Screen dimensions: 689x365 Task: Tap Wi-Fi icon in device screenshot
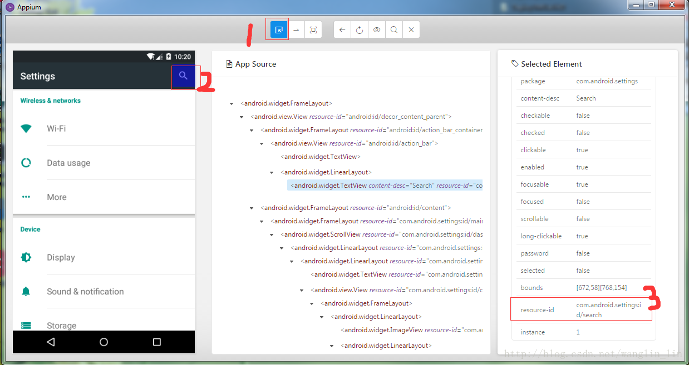(26, 128)
